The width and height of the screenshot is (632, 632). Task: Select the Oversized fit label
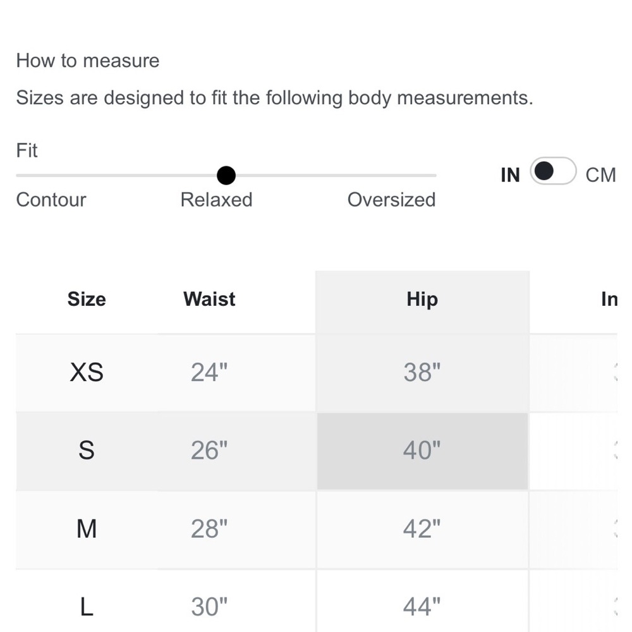coord(391,200)
